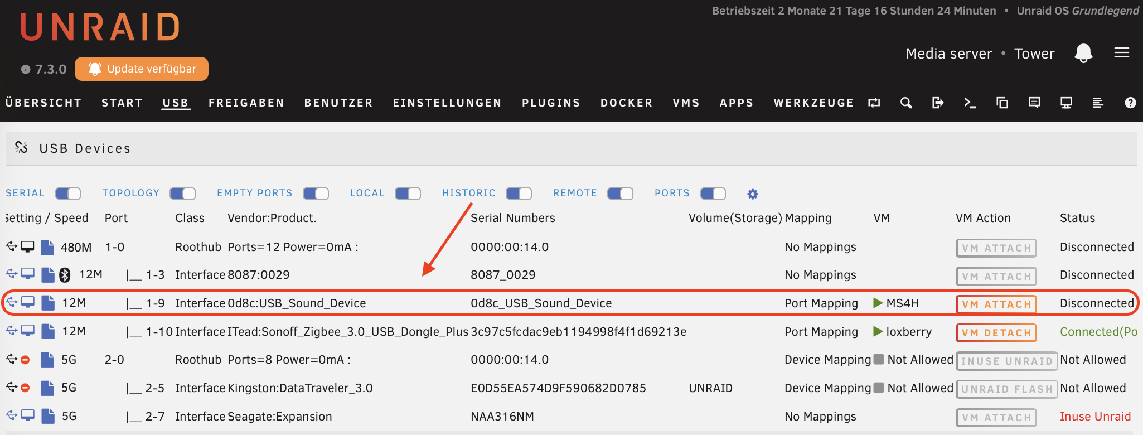Toggle the LOCAL switch
Image resolution: width=1143 pixels, height=435 pixels.
(x=408, y=194)
